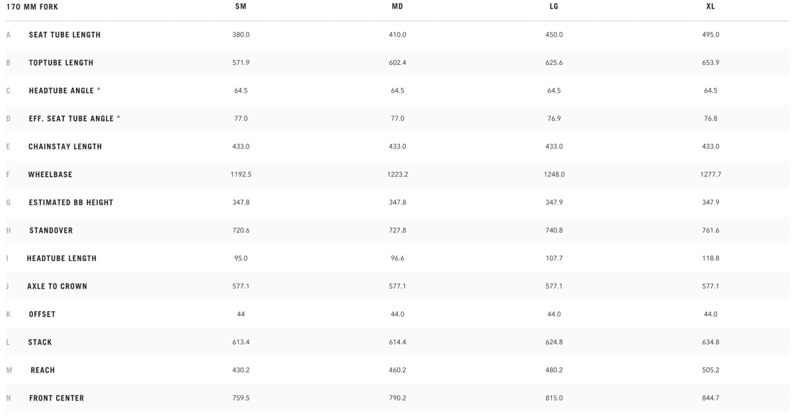The width and height of the screenshot is (793, 417).
Task: Click the WHEELBASE row label
Action: 50,174
